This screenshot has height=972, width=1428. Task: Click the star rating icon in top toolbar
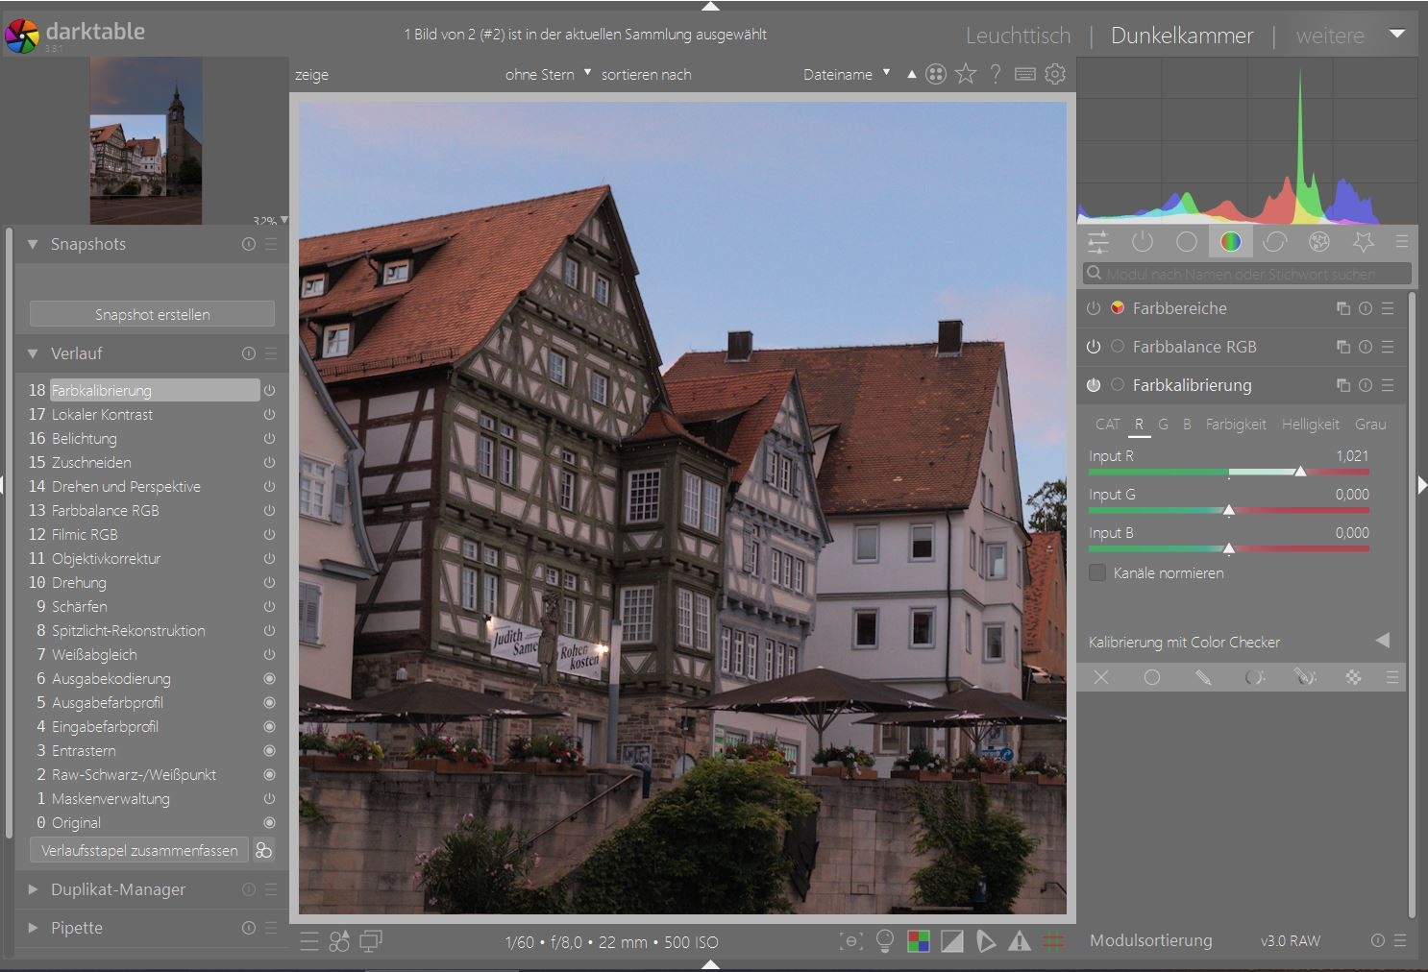(966, 74)
